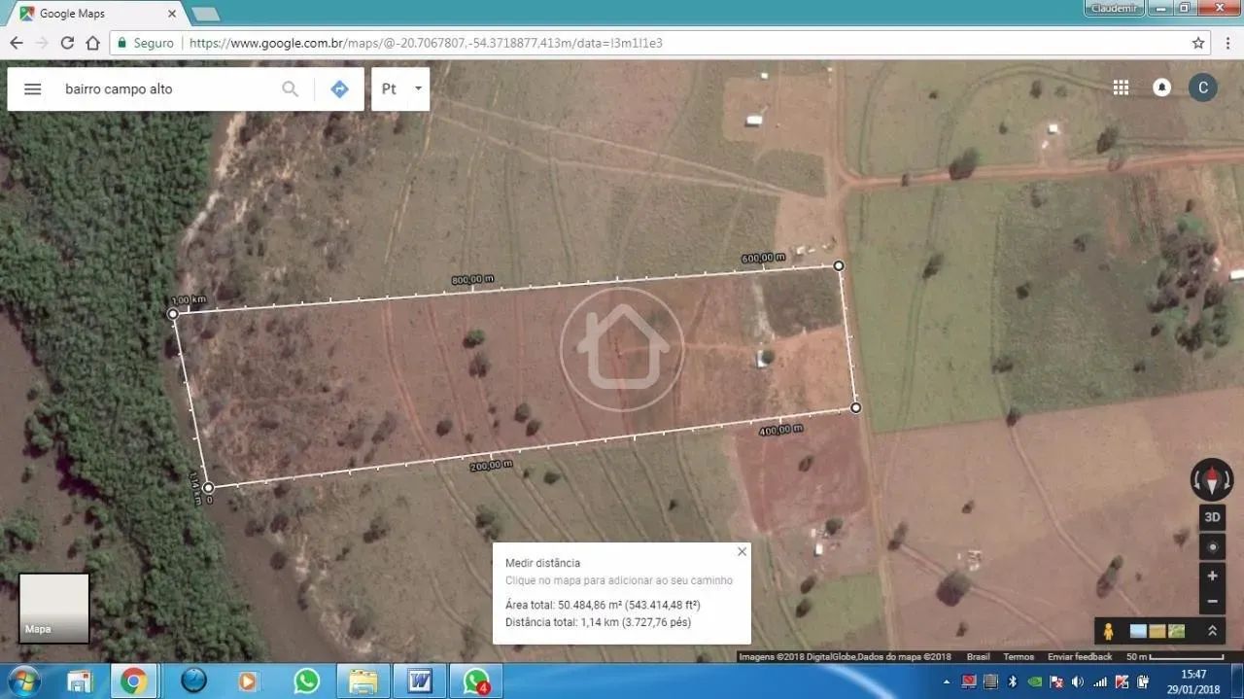The width and height of the screenshot is (1244, 699).
Task: Open Microsoft Word in taskbar
Action: 420,682
